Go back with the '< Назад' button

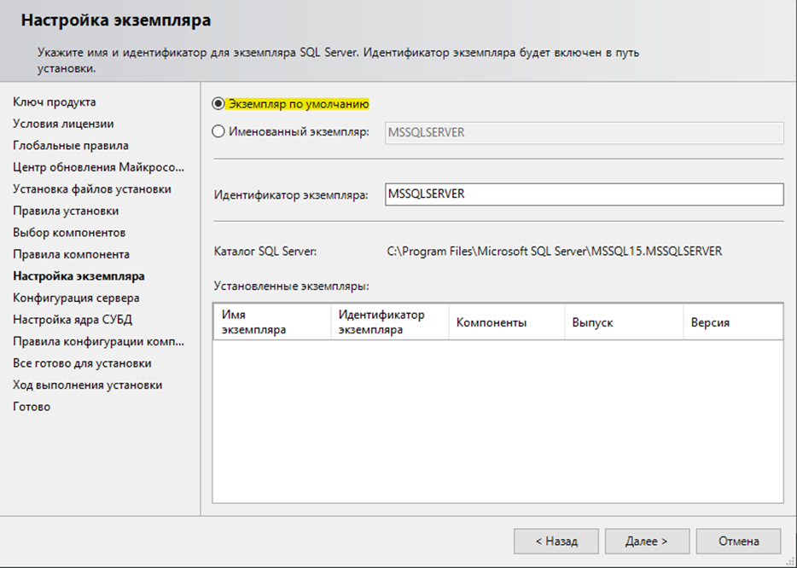556,542
